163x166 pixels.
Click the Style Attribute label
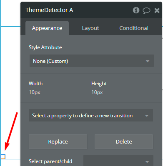[45, 47]
